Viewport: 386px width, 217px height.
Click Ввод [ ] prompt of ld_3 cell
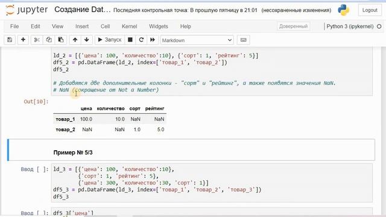coord(34,169)
